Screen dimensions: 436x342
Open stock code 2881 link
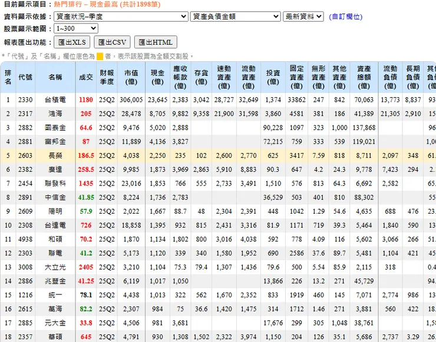tap(25, 142)
